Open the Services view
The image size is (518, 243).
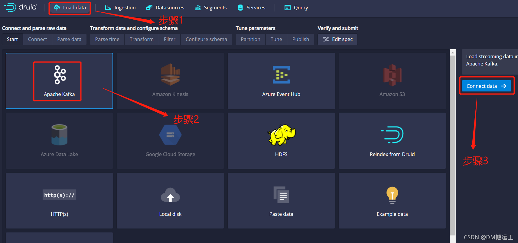[x=251, y=8]
